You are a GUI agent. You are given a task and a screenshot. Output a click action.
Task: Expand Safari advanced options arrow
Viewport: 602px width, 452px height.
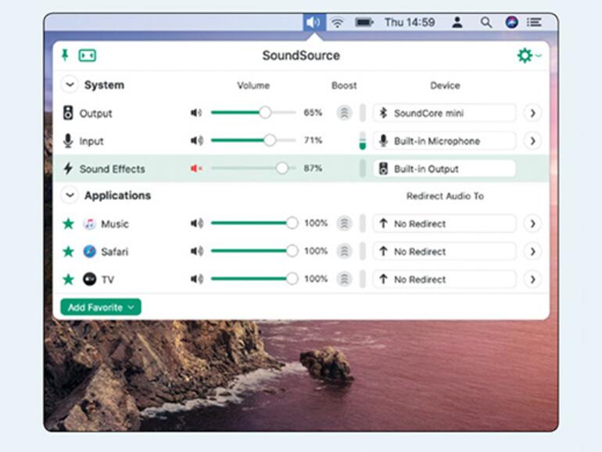pyautogui.click(x=532, y=252)
